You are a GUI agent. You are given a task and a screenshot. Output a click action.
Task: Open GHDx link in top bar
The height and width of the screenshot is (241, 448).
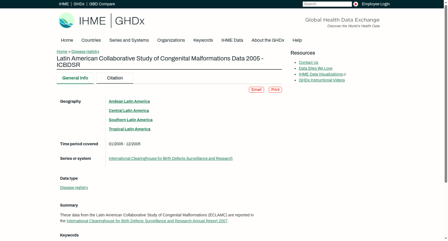[x=79, y=4]
